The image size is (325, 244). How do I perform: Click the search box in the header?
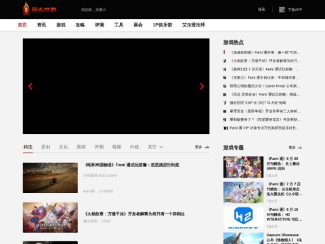[x=93, y=9]
